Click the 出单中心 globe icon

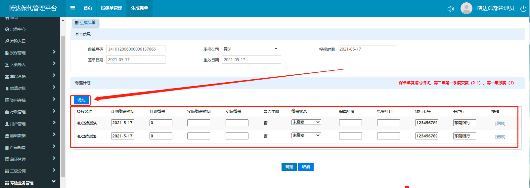(7, 29)
